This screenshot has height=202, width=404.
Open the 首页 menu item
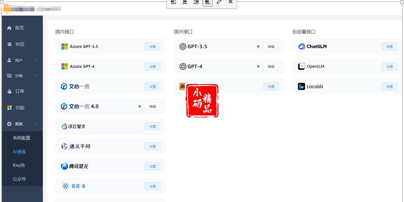[x=22, y=28]
